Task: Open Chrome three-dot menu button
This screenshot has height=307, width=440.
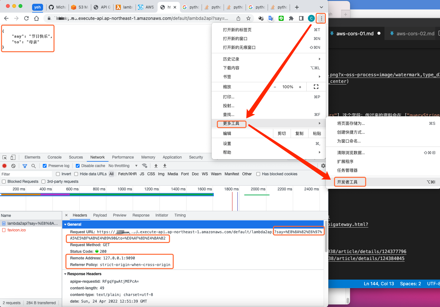Action: point(321,18)
